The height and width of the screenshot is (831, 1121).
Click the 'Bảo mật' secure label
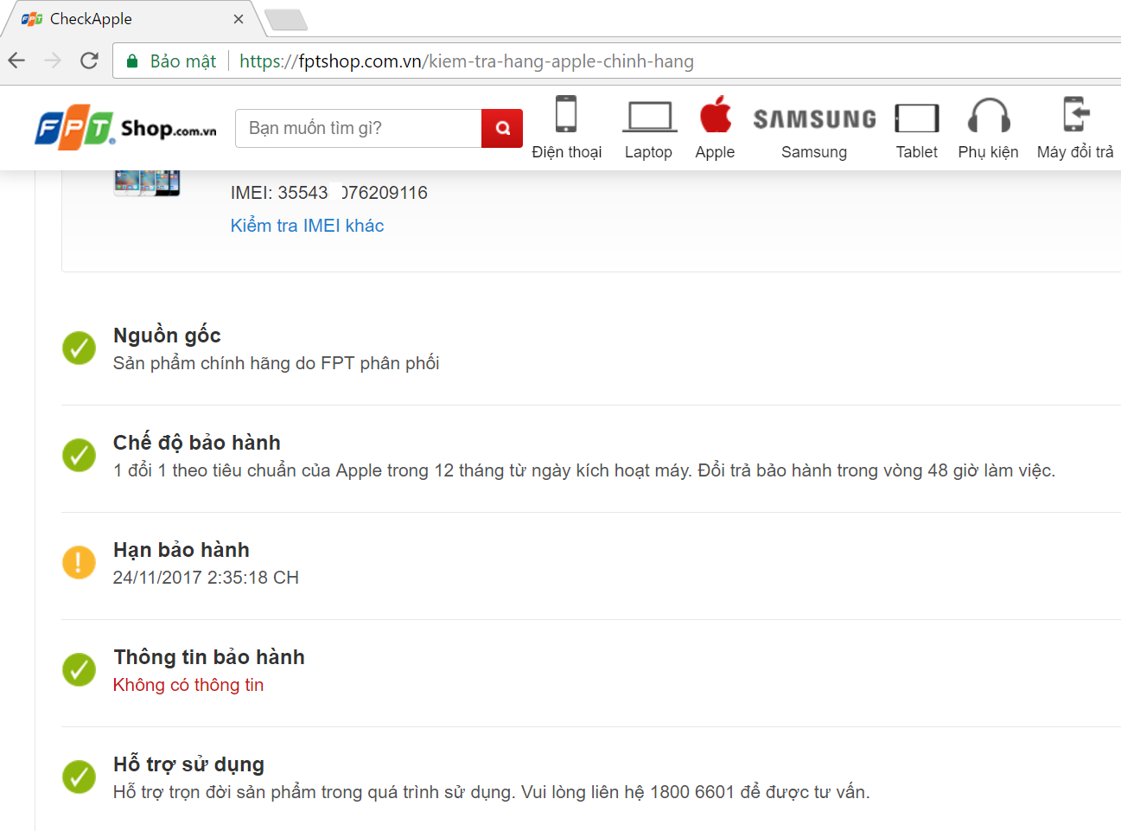click(x=183, y=61)
